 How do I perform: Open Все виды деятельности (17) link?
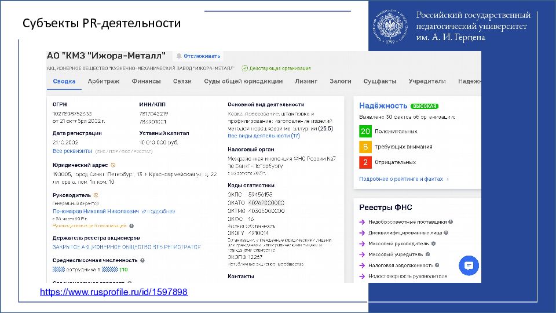[264, 136]
